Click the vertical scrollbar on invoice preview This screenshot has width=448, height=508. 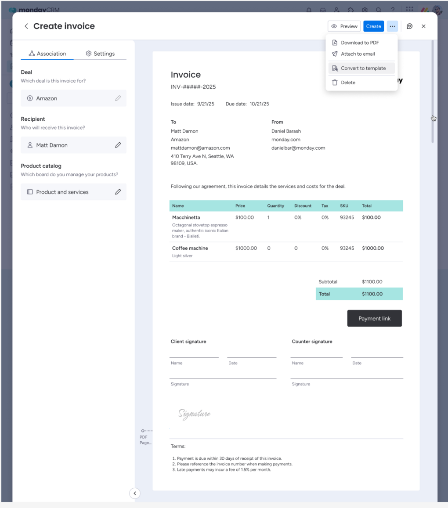[x=433, y=92]
